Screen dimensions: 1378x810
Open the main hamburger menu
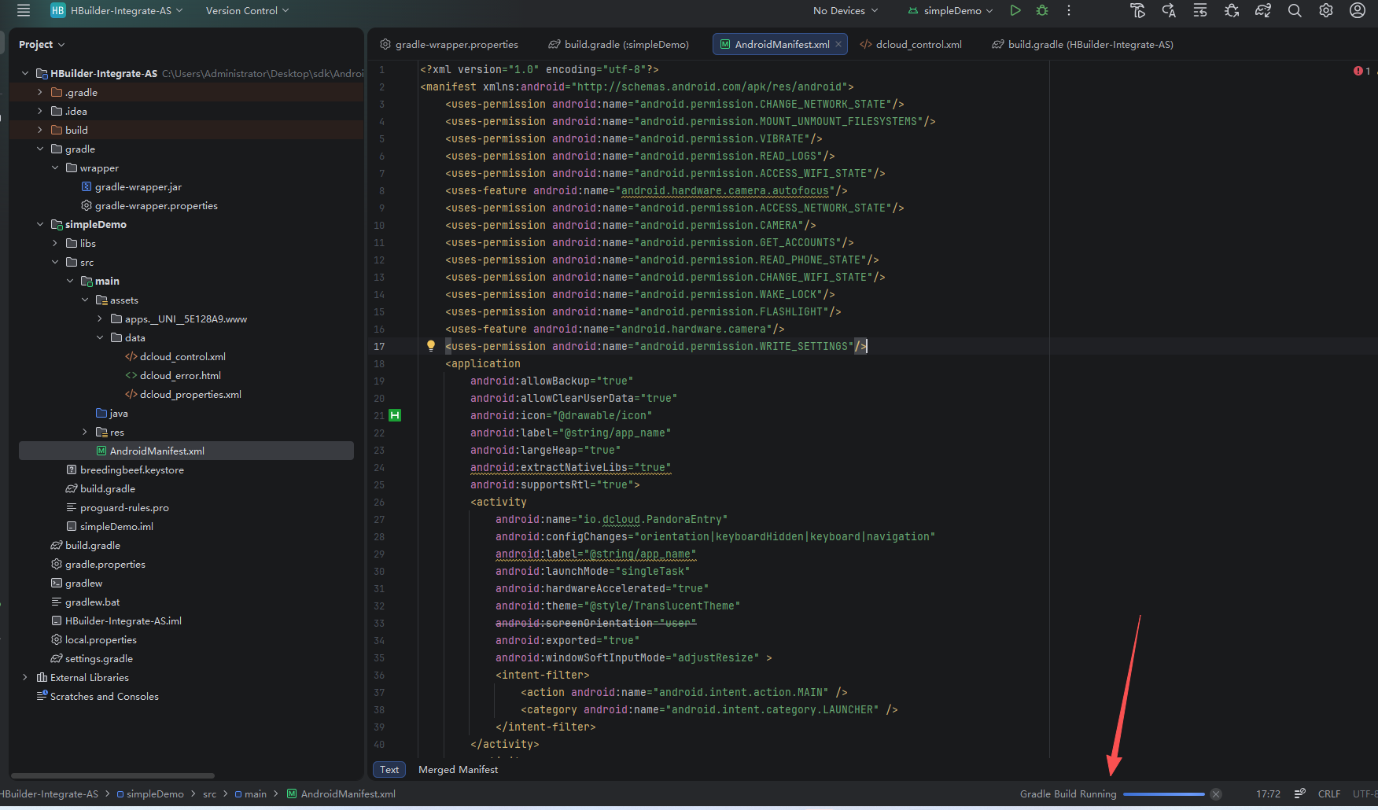[x=24, y=10]
